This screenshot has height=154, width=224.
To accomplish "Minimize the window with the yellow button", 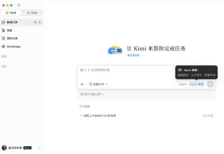I will click(7, 5).
